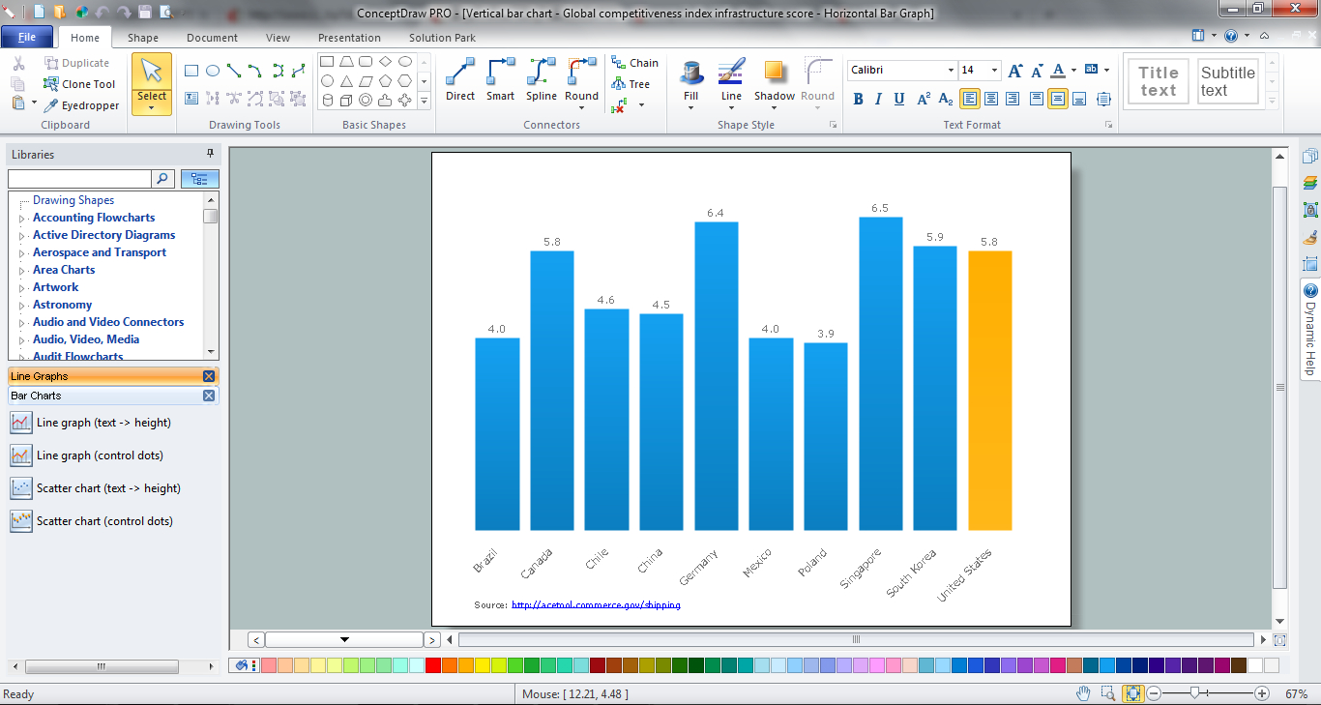Toggle left text alignment
This screenshot has width=1321, height=705.
tap(970, 99)
